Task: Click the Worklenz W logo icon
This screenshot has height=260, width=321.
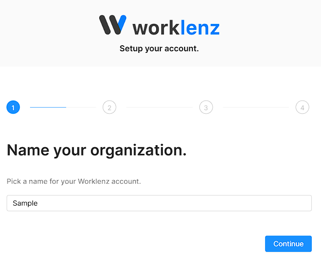Action: [x=112, y=25]
